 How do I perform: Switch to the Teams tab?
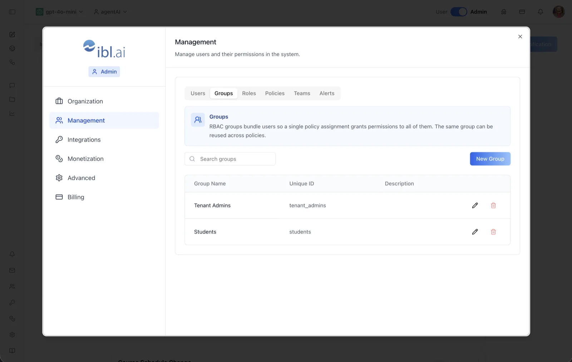click(302, 93)
